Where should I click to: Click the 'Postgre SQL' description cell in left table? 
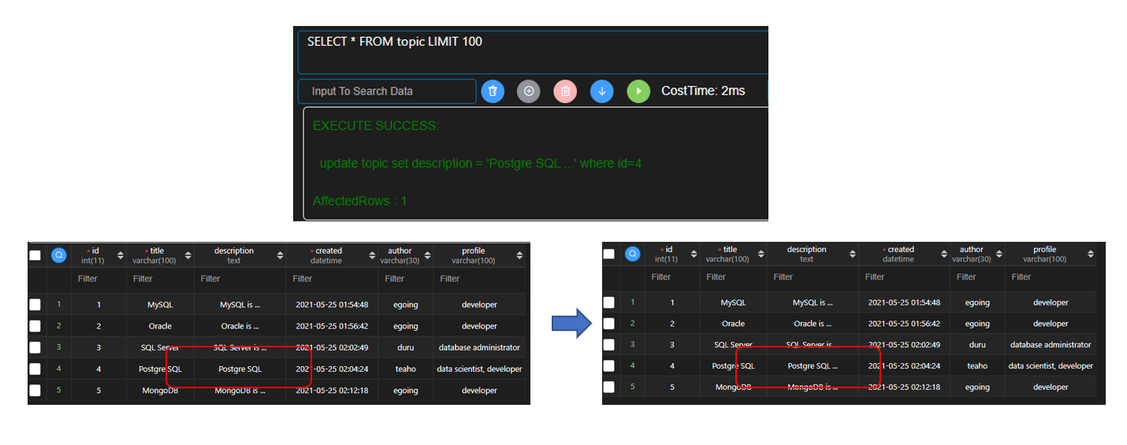pos(240,369)
